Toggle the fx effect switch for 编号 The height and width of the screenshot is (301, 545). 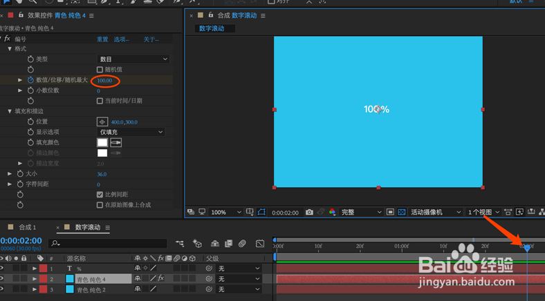7,39
